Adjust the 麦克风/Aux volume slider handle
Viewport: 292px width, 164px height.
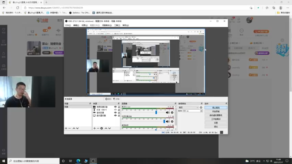point(156,112)
